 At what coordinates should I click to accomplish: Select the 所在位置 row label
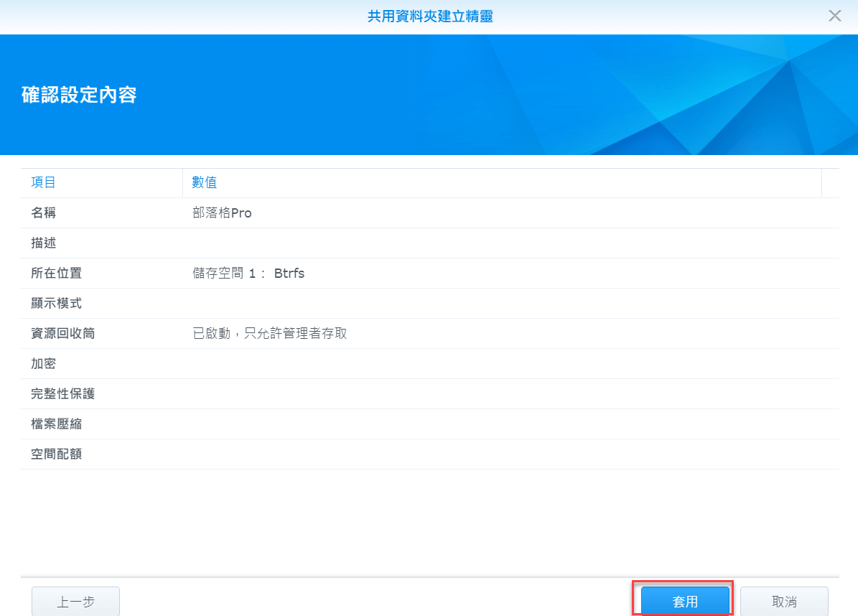click(56, 273)
